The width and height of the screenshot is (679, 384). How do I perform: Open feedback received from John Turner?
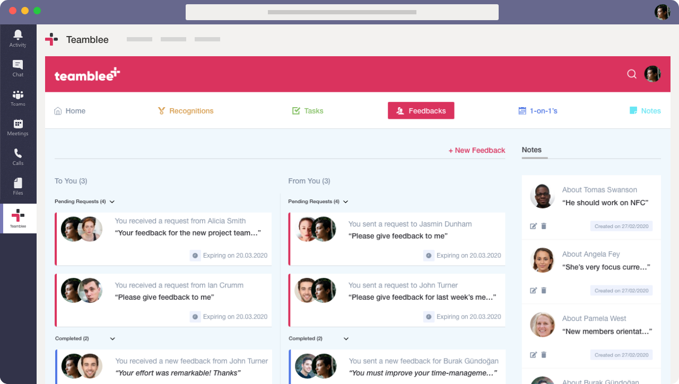point(163,366)
